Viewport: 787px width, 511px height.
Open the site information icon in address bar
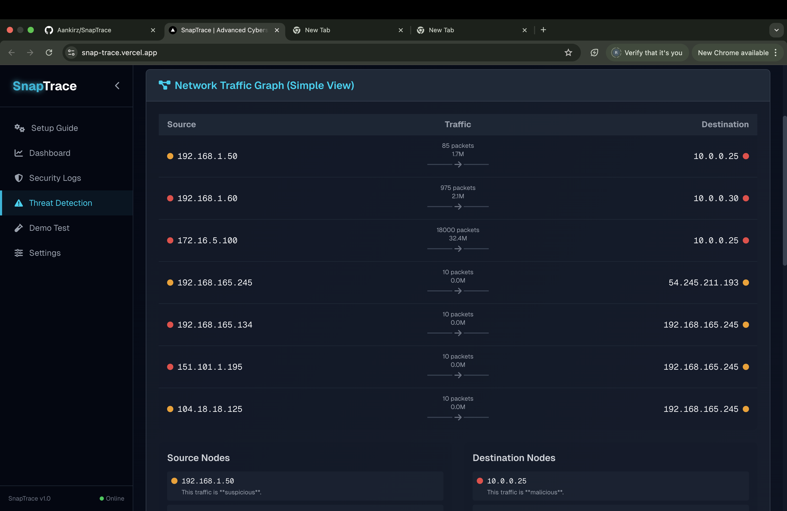71,53
